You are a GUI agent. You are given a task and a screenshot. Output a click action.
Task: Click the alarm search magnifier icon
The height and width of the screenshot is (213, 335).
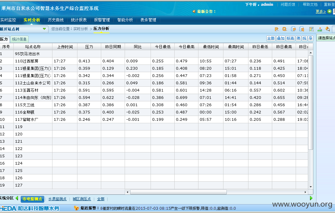tap(327, 29)
